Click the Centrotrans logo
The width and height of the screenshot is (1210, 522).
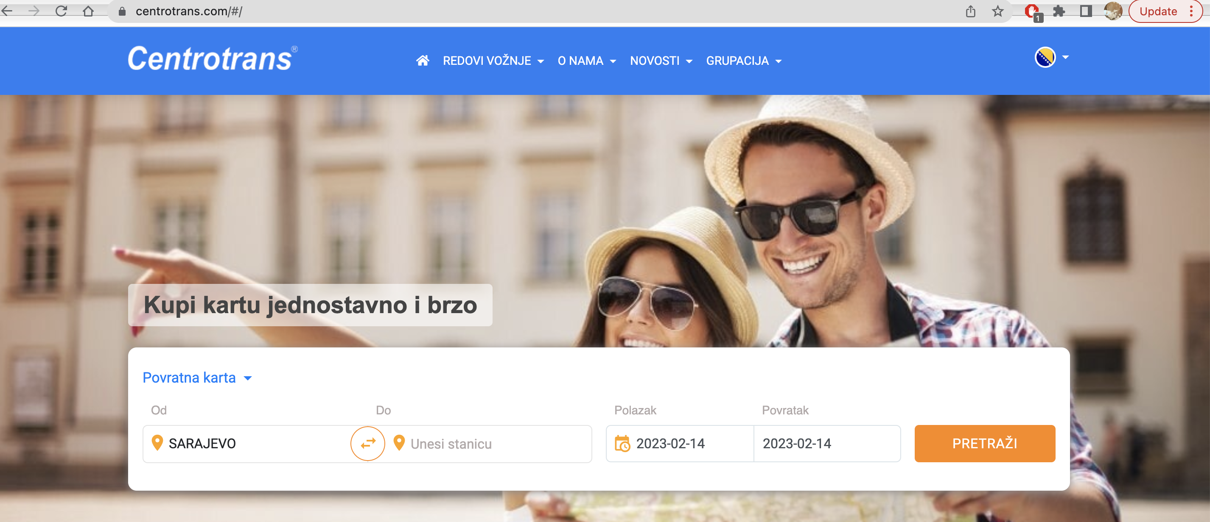pyautogui.click(x=212, y=59)
